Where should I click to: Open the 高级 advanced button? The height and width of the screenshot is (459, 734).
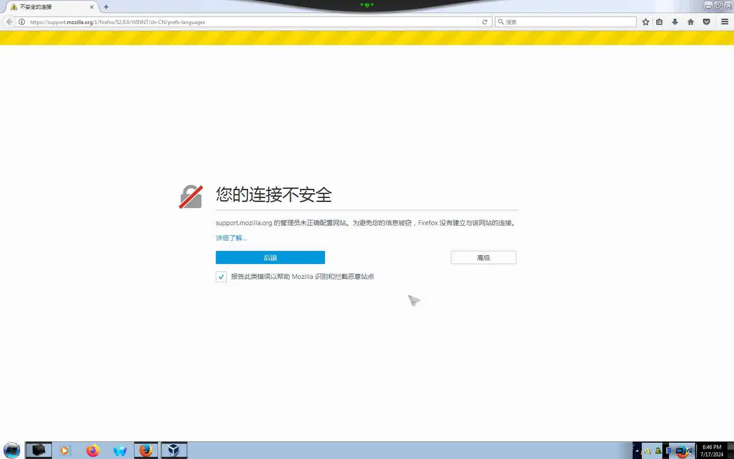pos(484,257)
